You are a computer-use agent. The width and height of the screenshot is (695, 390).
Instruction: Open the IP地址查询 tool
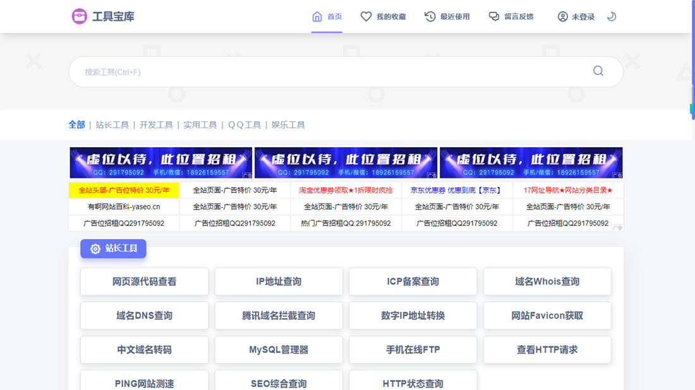[x=279, y=281]
